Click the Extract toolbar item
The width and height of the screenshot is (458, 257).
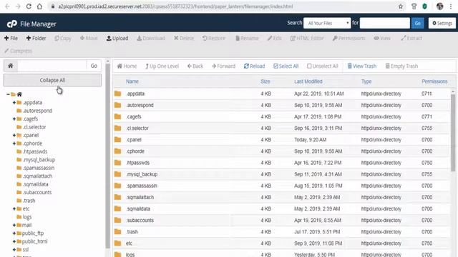click(x=411, y=38)
